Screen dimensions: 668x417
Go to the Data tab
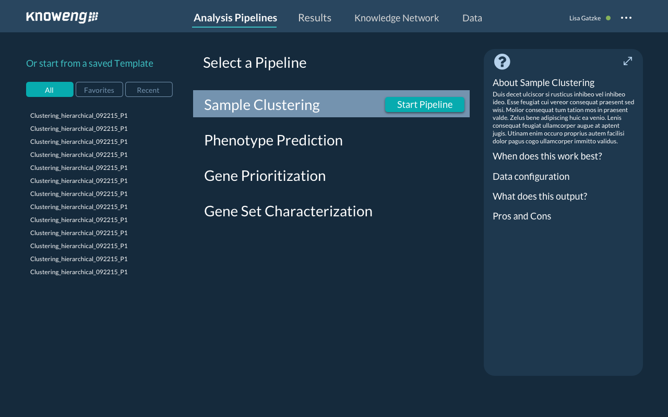point(472,18)
